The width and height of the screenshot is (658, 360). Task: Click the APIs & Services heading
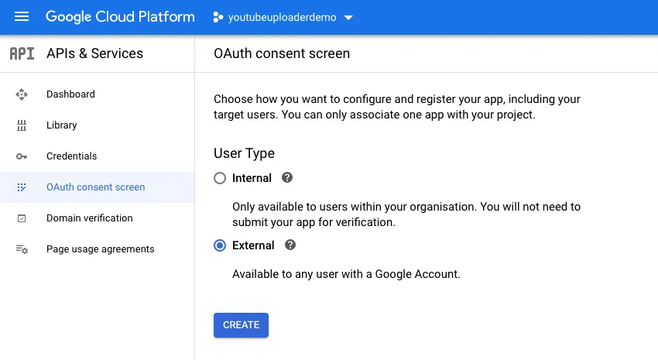pyautogui.click(x=95, y=53)
